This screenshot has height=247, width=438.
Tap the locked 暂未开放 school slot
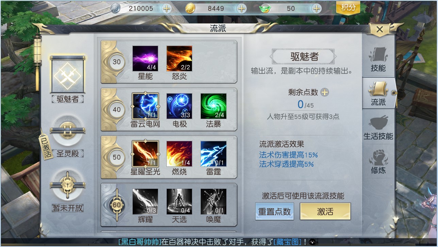67,184
